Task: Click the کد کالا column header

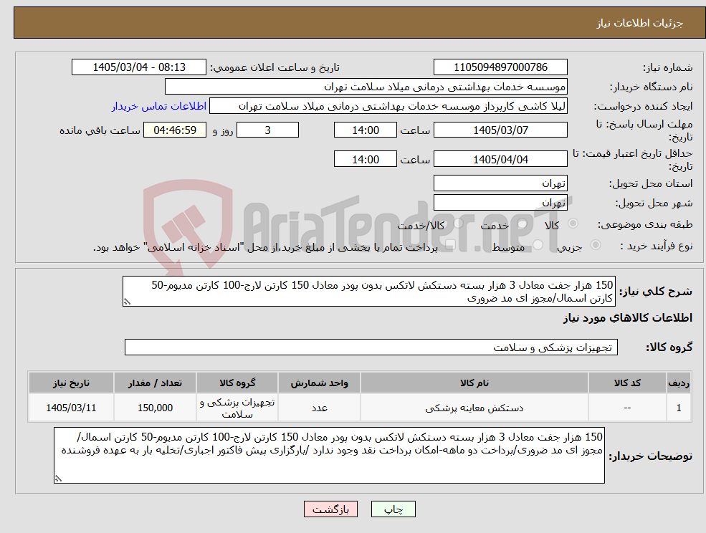Action: coord(627,383)
